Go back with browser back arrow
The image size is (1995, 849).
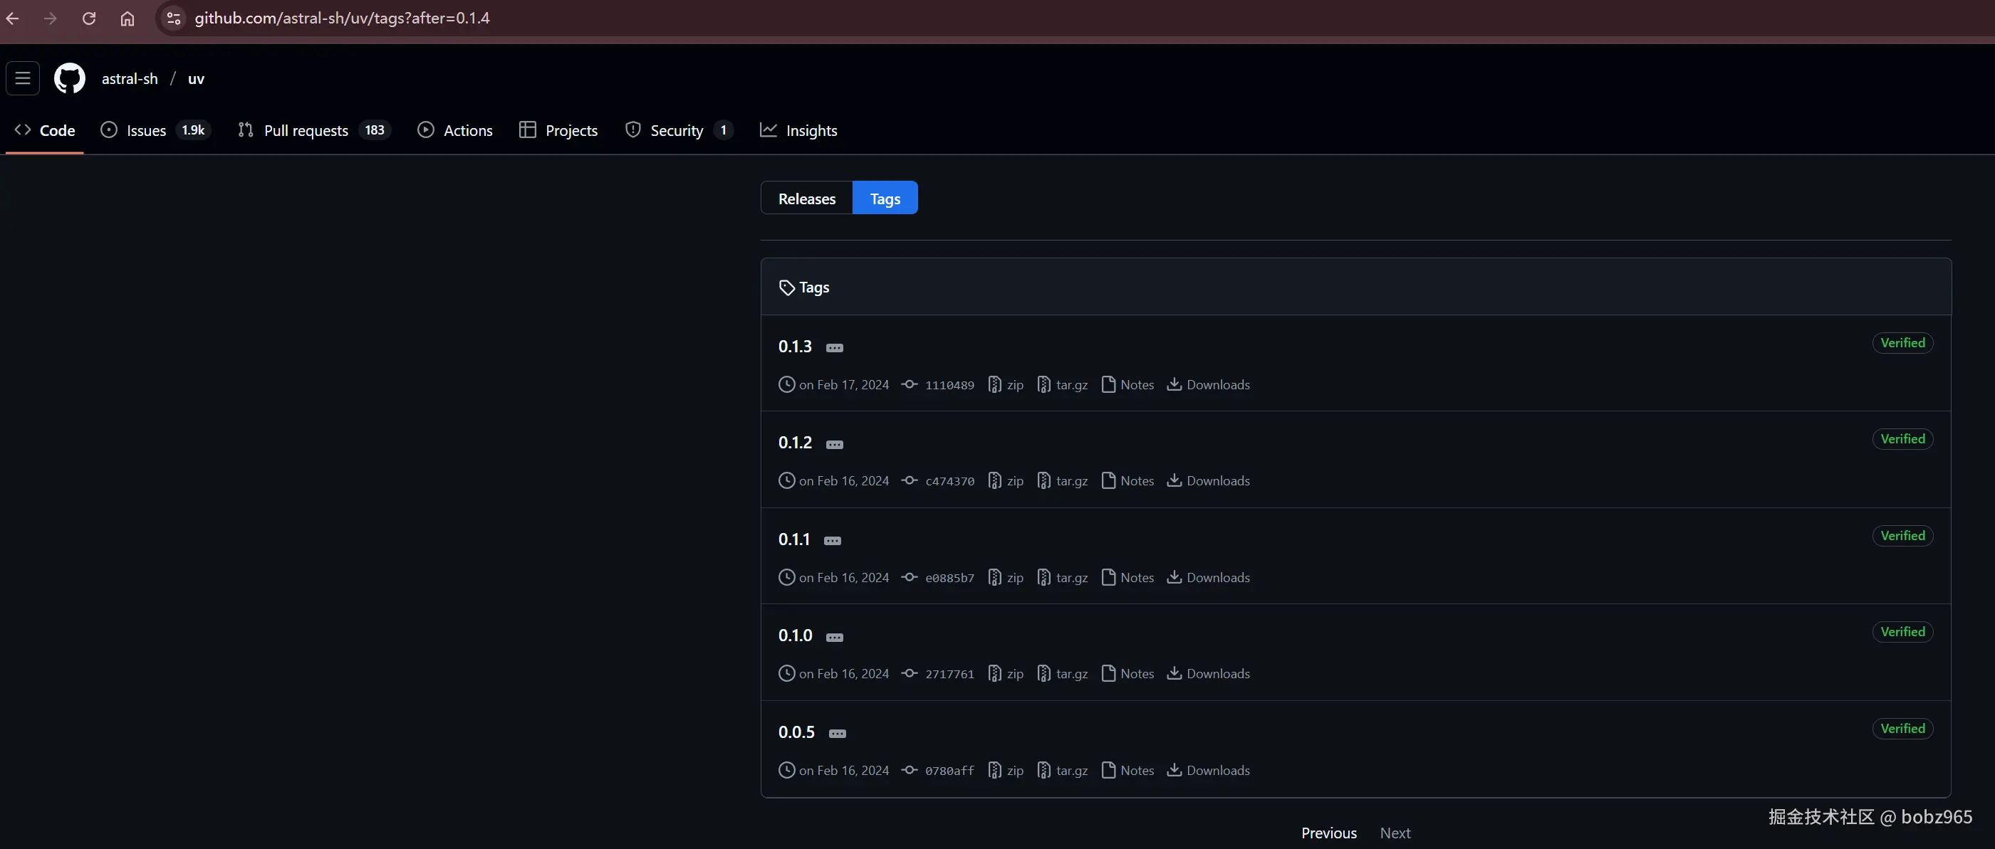(x=13, y=18)
